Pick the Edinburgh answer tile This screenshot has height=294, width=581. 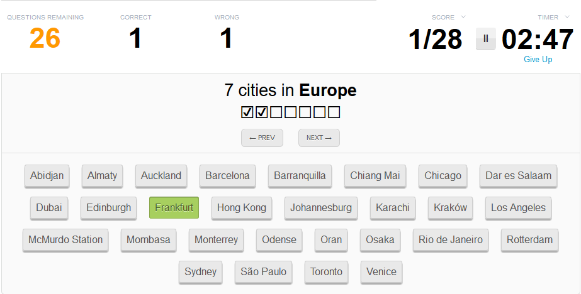click(x=108, y=208)
